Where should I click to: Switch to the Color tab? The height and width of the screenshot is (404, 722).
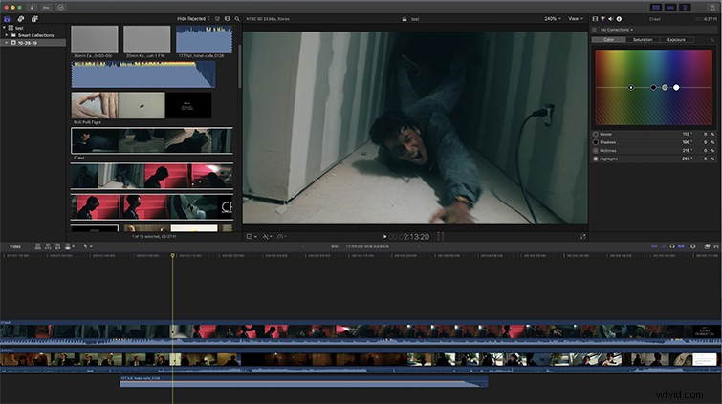point(609,40)
